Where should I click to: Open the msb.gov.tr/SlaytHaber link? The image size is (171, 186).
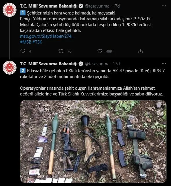click(47, 36)
